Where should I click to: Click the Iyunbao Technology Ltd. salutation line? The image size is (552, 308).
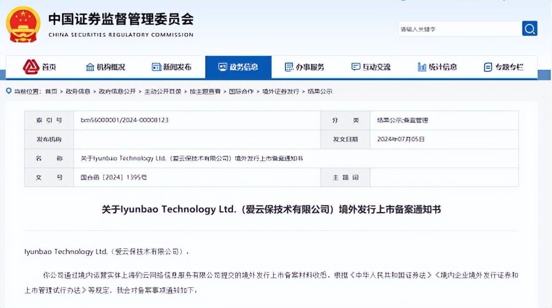click(106, 252)
